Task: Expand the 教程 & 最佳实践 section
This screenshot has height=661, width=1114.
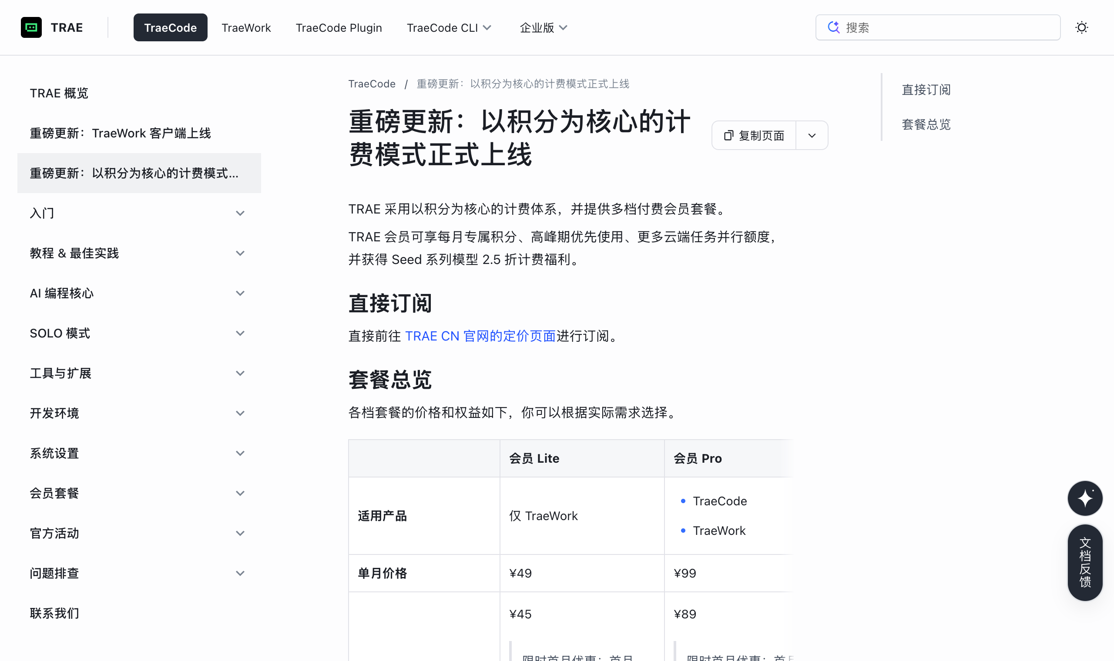Action: point(139,253)
